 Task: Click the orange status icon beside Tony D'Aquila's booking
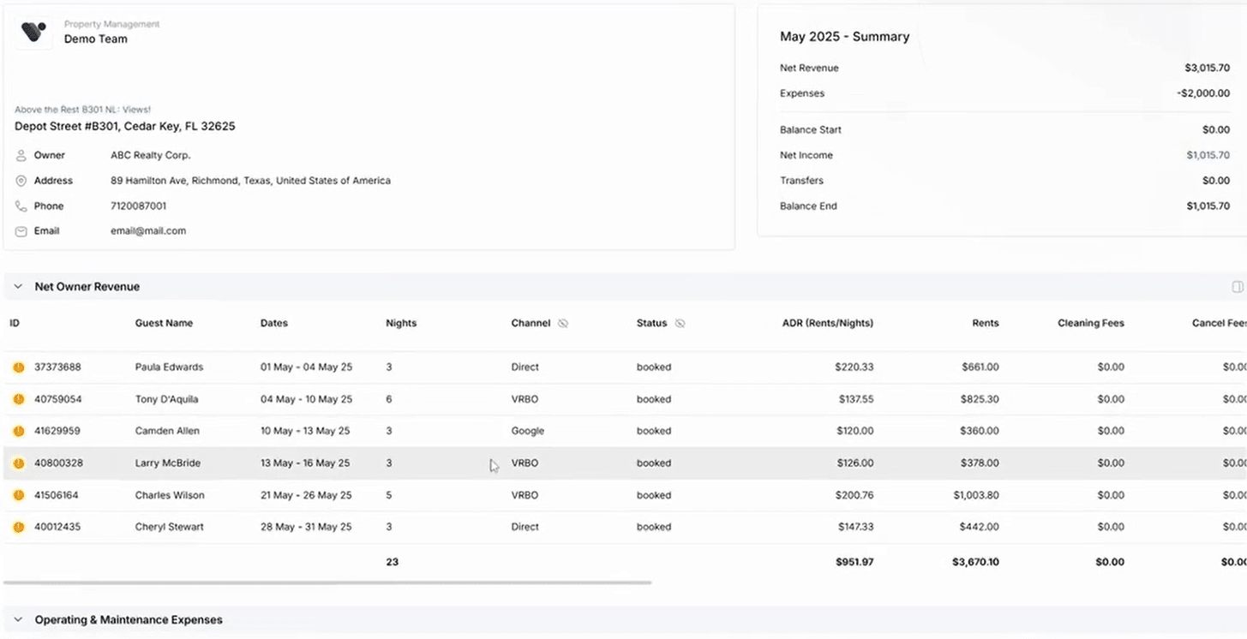18,399
